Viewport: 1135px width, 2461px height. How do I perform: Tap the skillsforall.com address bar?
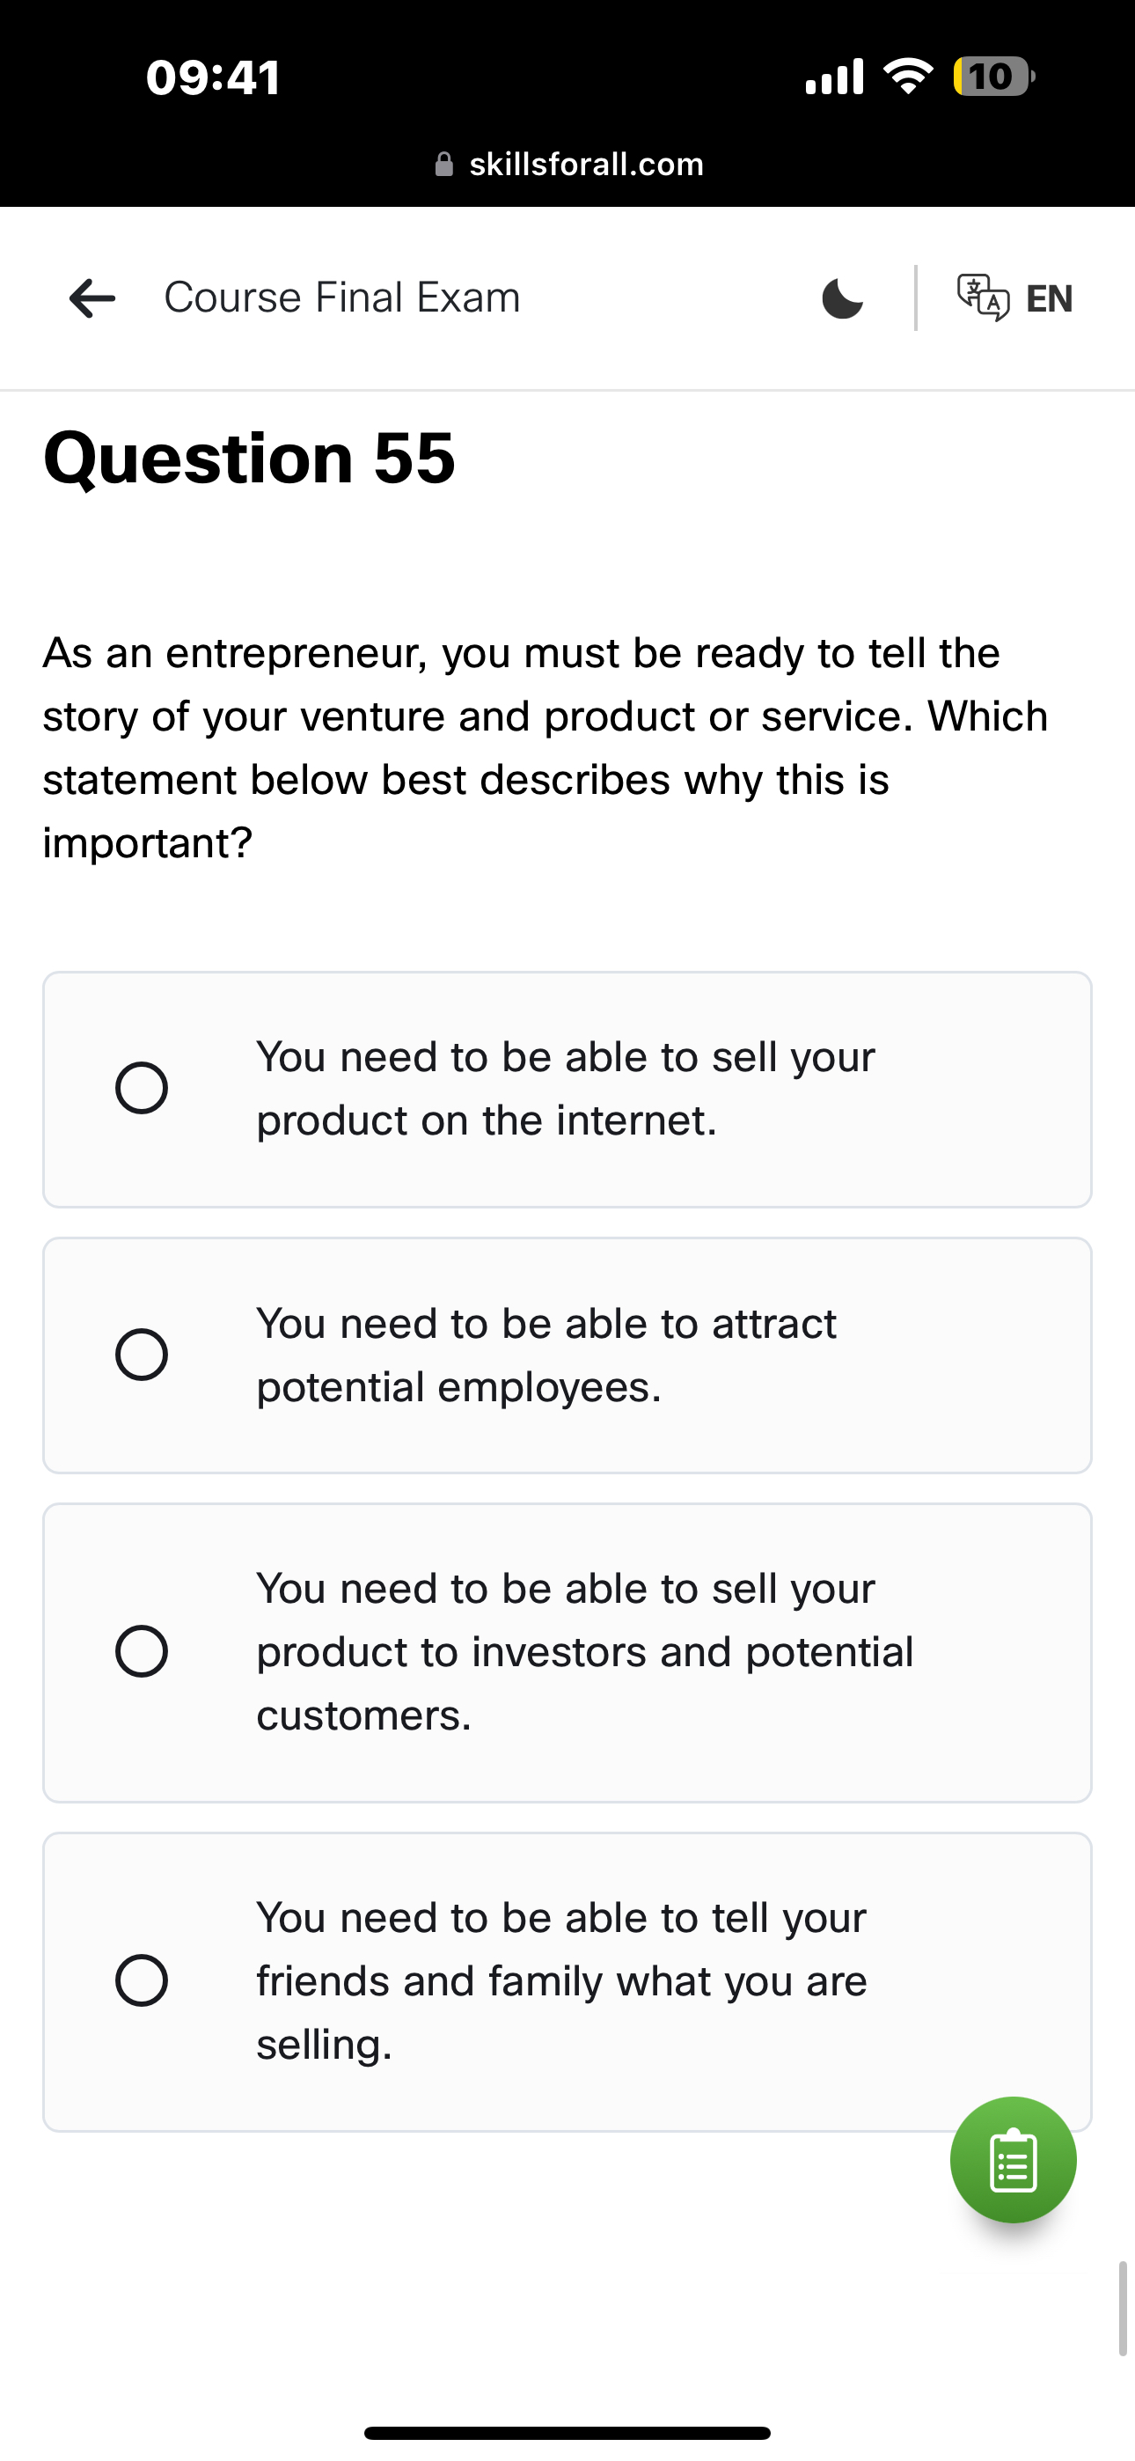coord(586,165)
